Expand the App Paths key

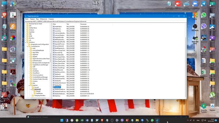[x=29, y=52]
